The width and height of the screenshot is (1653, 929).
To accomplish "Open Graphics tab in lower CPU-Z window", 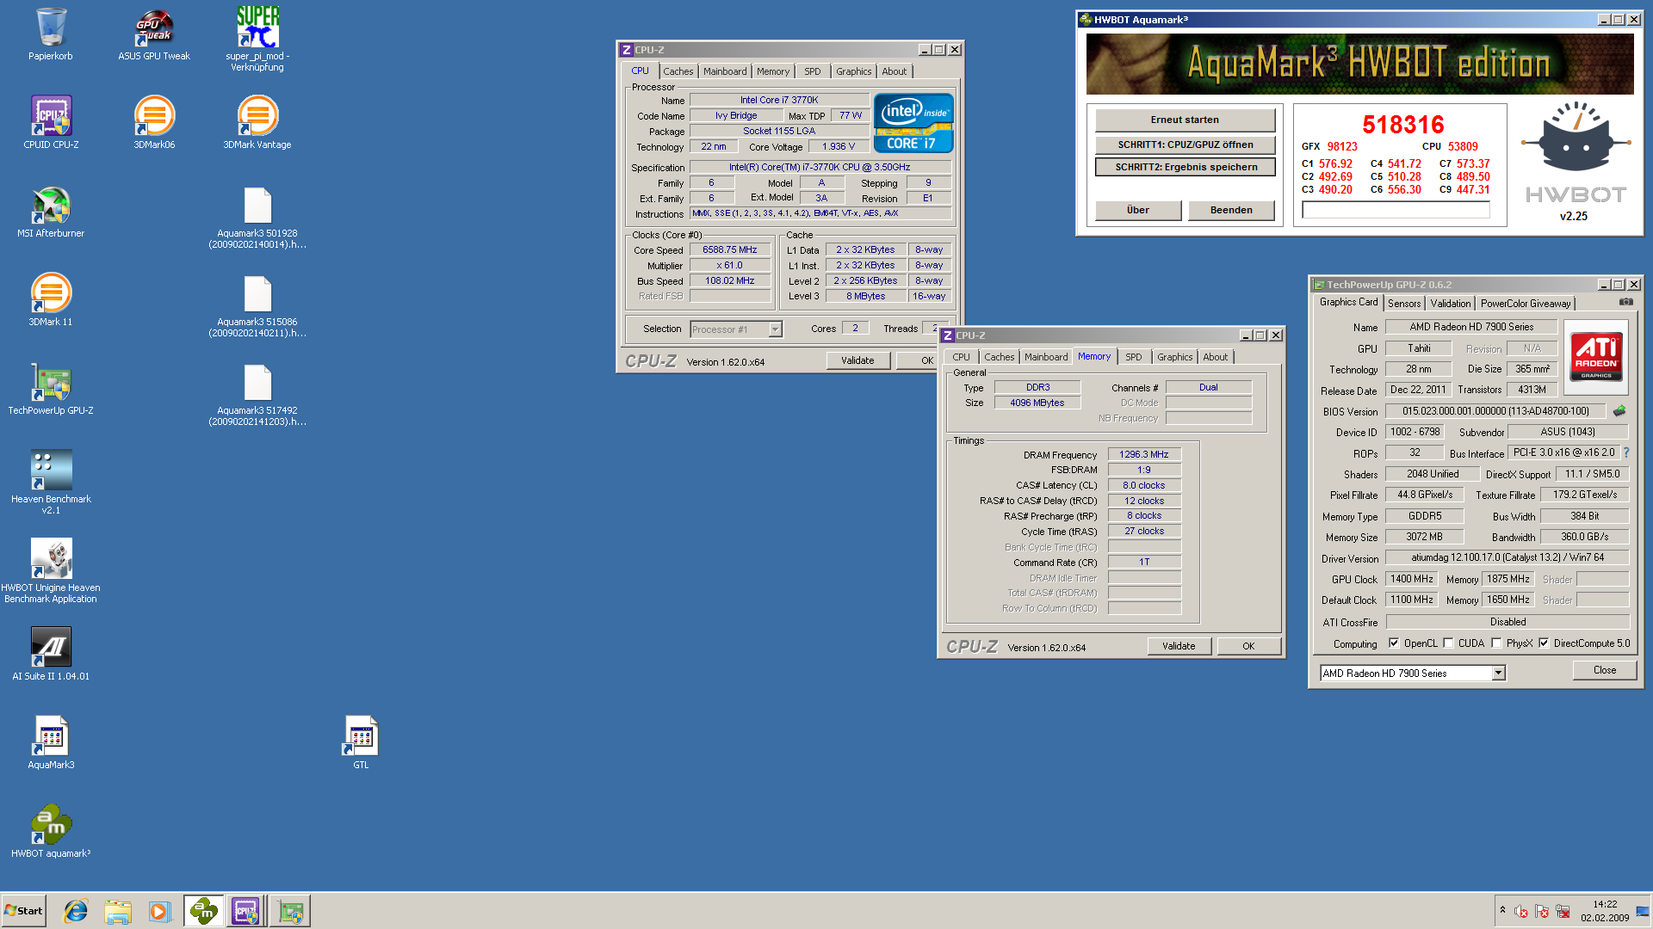I will click(1174, 357).
